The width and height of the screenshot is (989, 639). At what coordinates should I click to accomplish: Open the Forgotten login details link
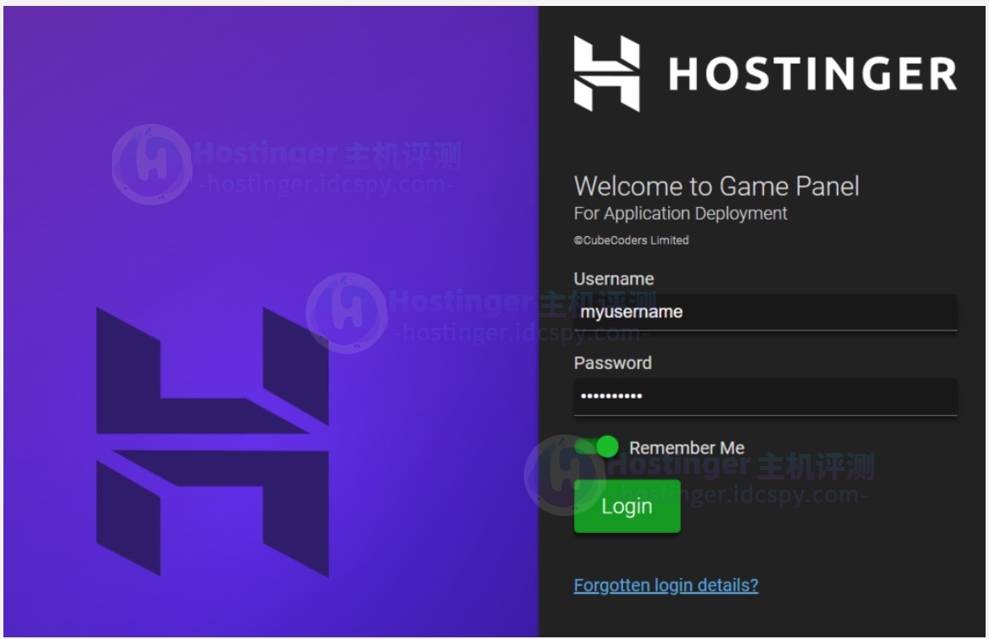point(666,586)
